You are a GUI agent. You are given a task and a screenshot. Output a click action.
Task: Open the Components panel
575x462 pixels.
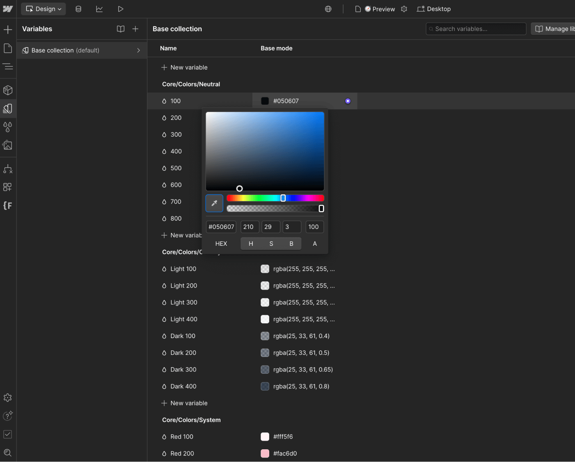(8, 90)
